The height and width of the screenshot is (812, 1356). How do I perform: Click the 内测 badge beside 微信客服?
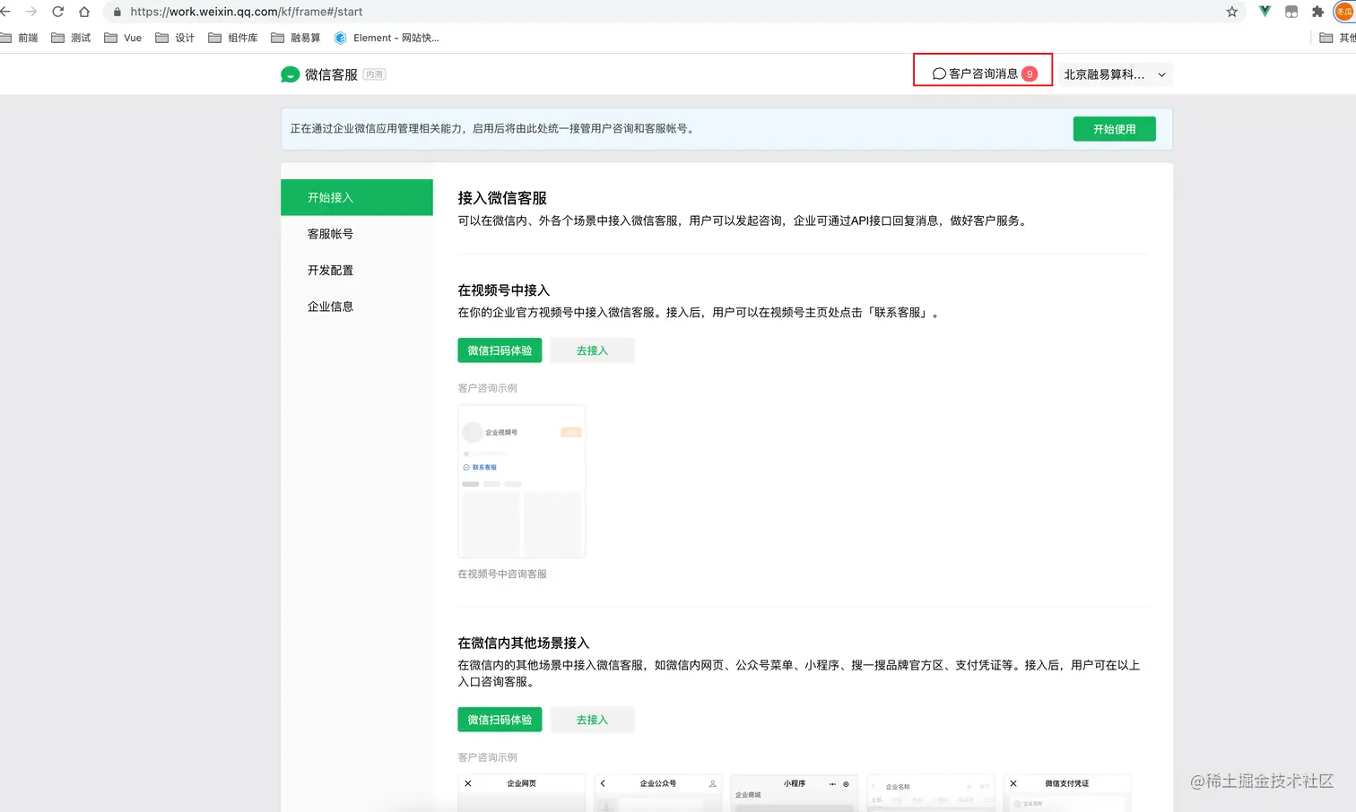point(375,74)
